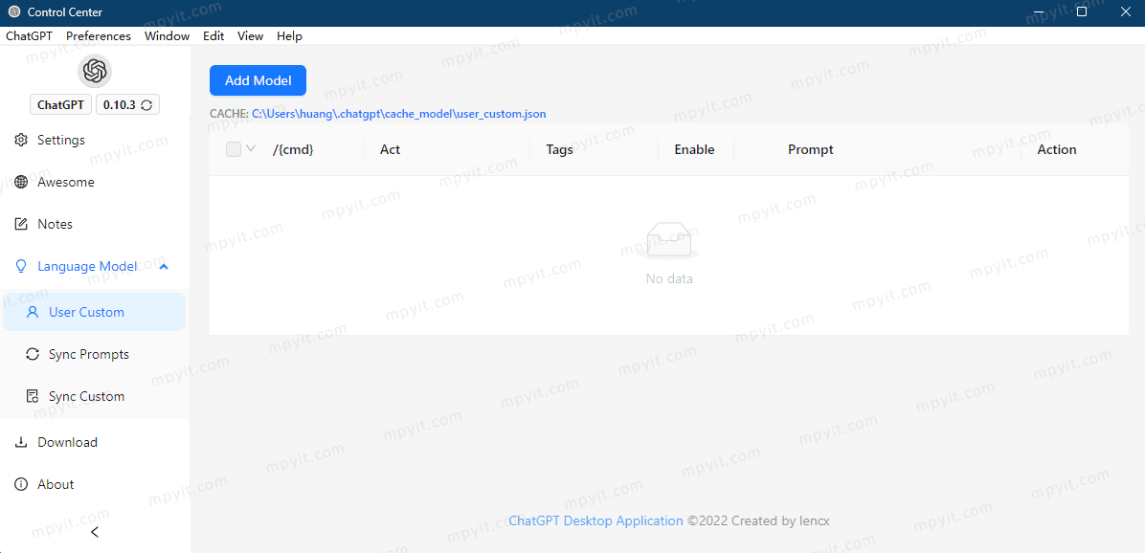The width and height of the screenshot is (1145, 553).
Task: Open Sync Prompts via its circular arrows icon
Action: [33, 355]
